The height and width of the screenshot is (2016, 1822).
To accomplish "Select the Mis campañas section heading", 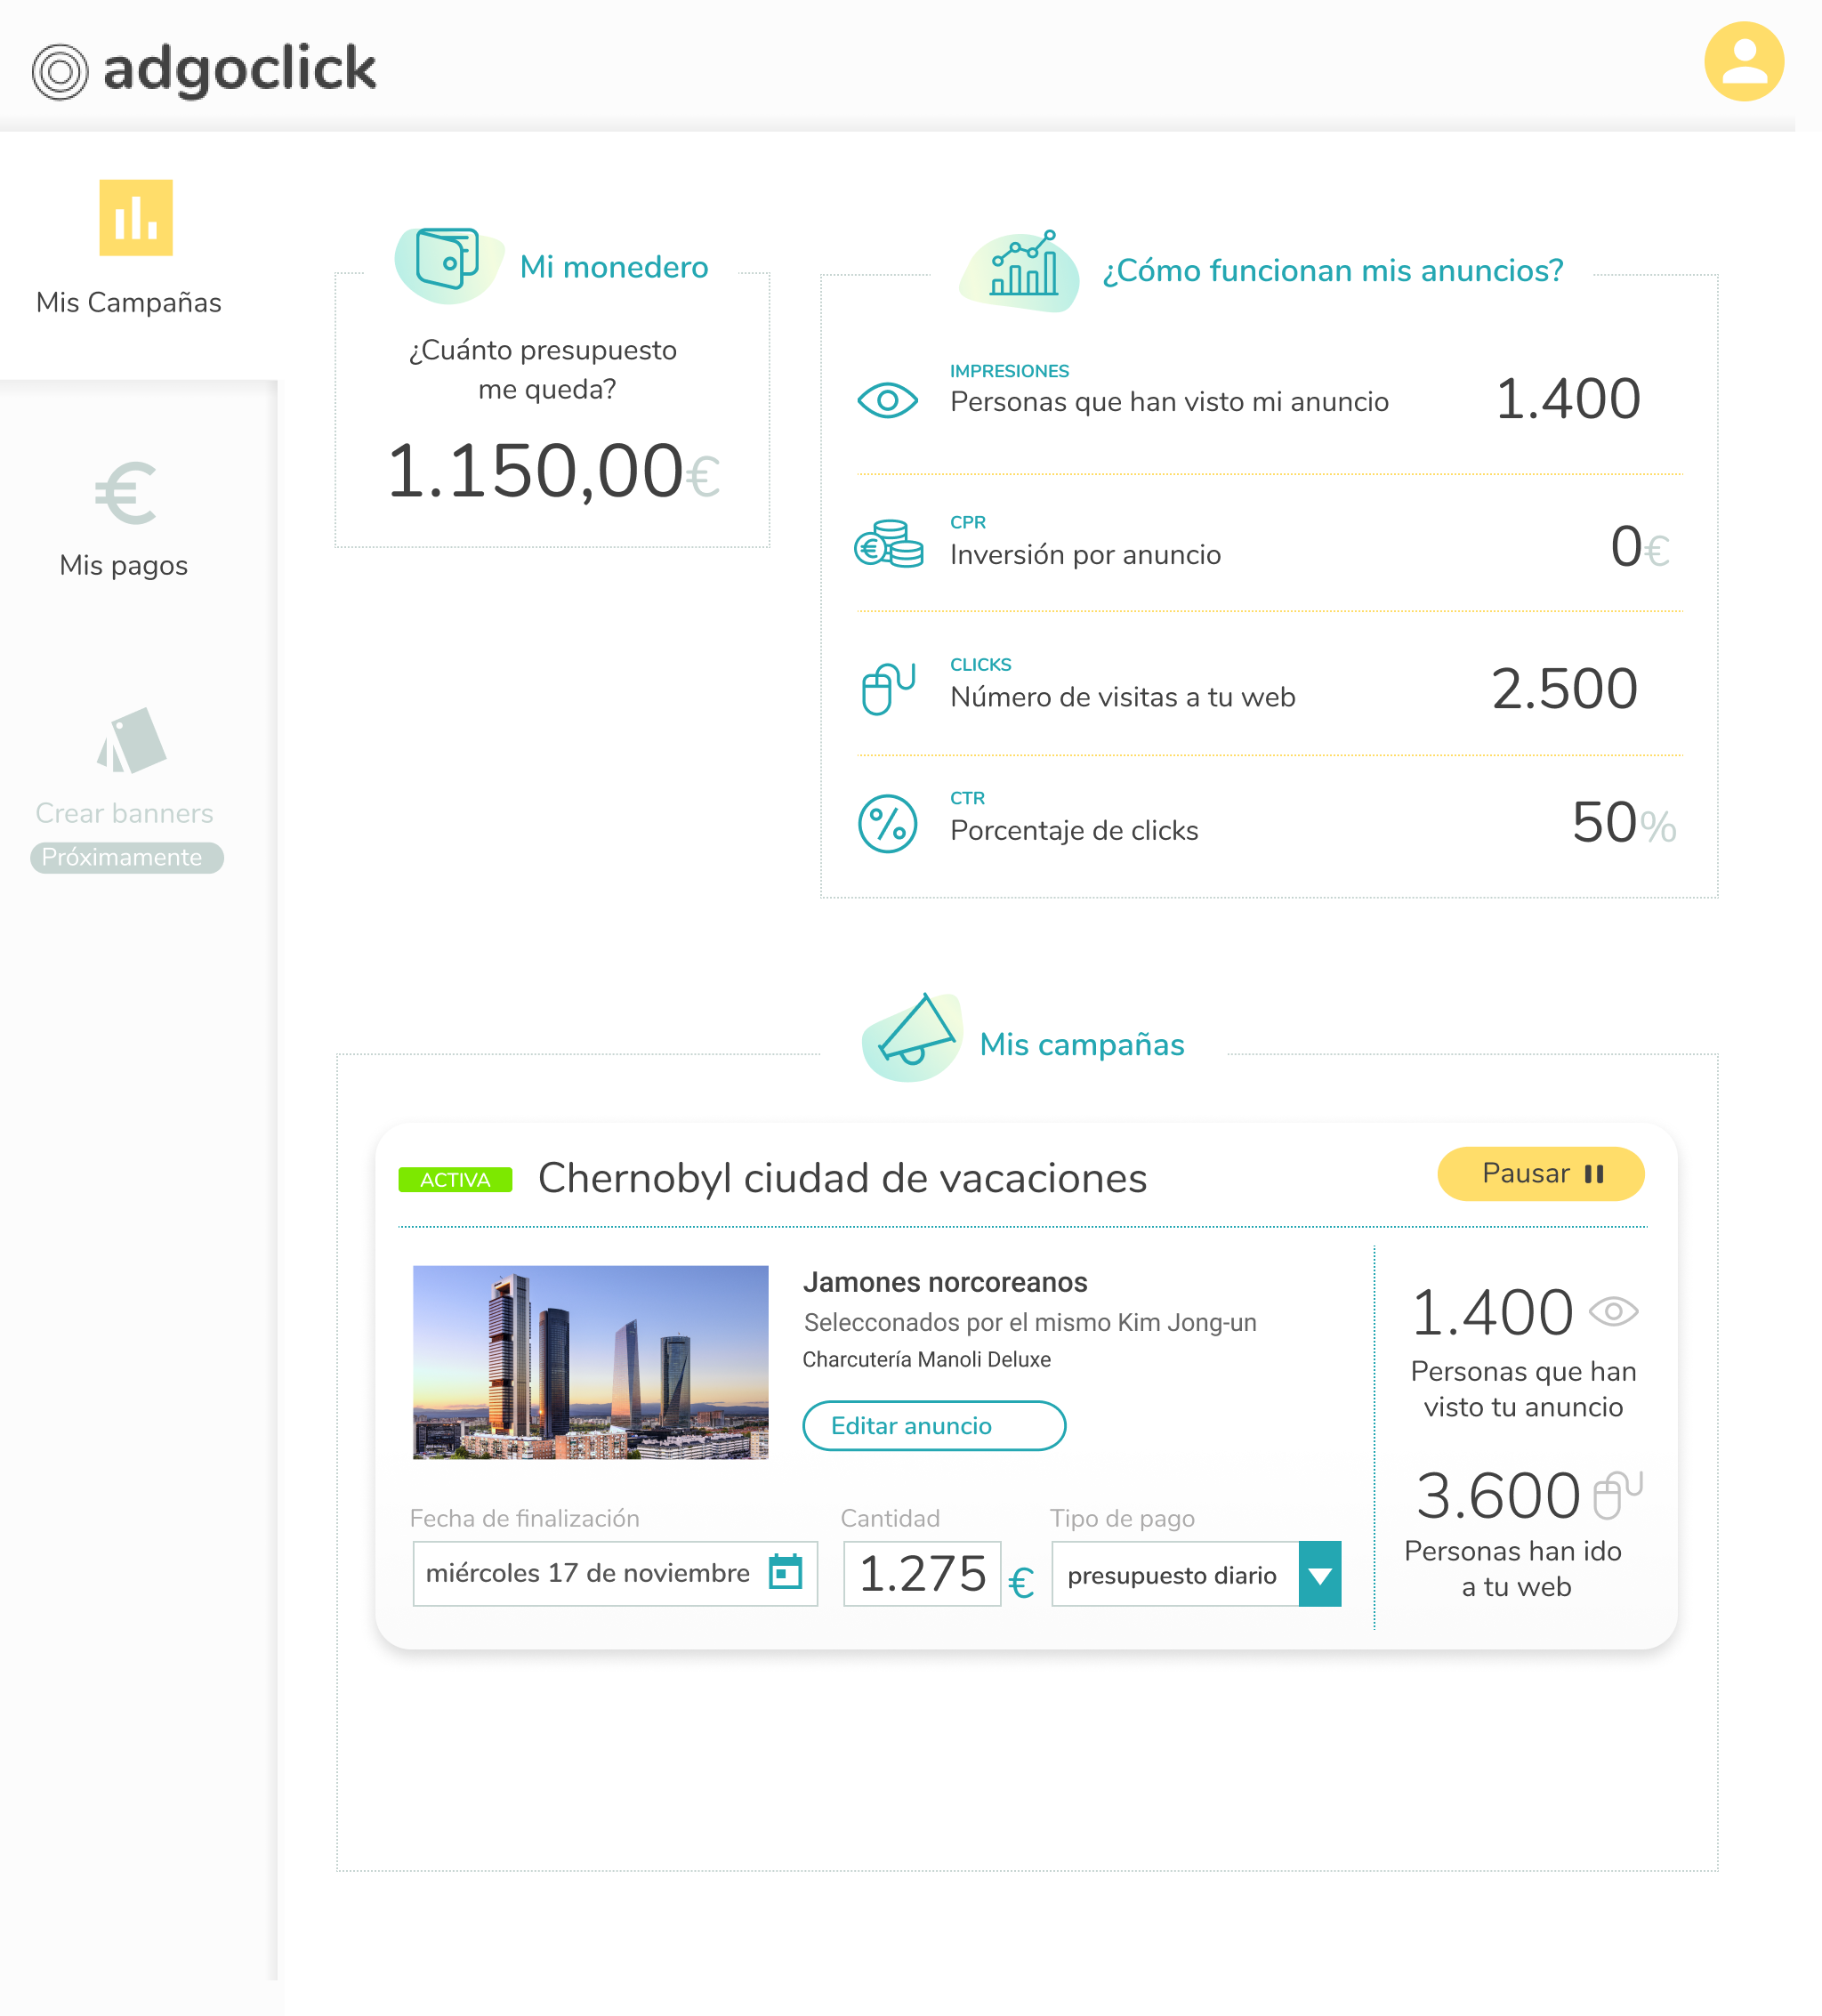I will [x=1081, y=1044].
